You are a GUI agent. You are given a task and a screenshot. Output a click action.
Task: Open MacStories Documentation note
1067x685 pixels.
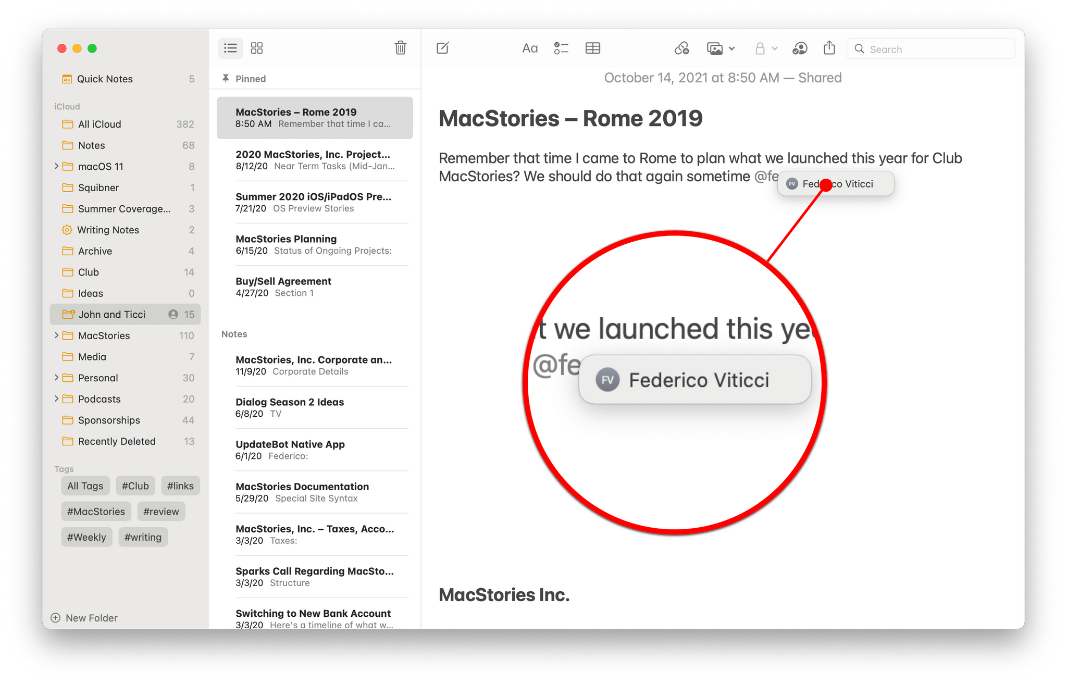pos(315,492)
